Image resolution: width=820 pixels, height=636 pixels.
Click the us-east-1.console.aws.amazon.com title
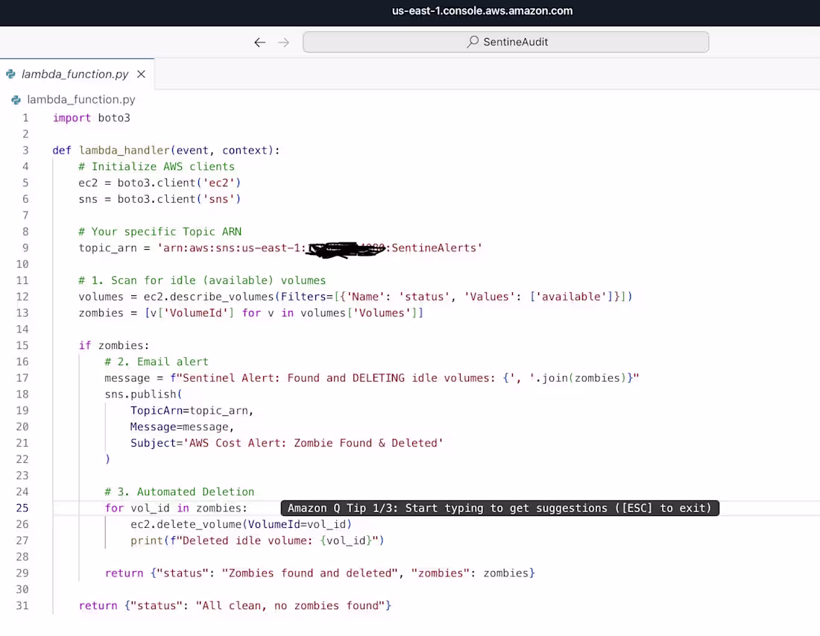coord(482,11)
